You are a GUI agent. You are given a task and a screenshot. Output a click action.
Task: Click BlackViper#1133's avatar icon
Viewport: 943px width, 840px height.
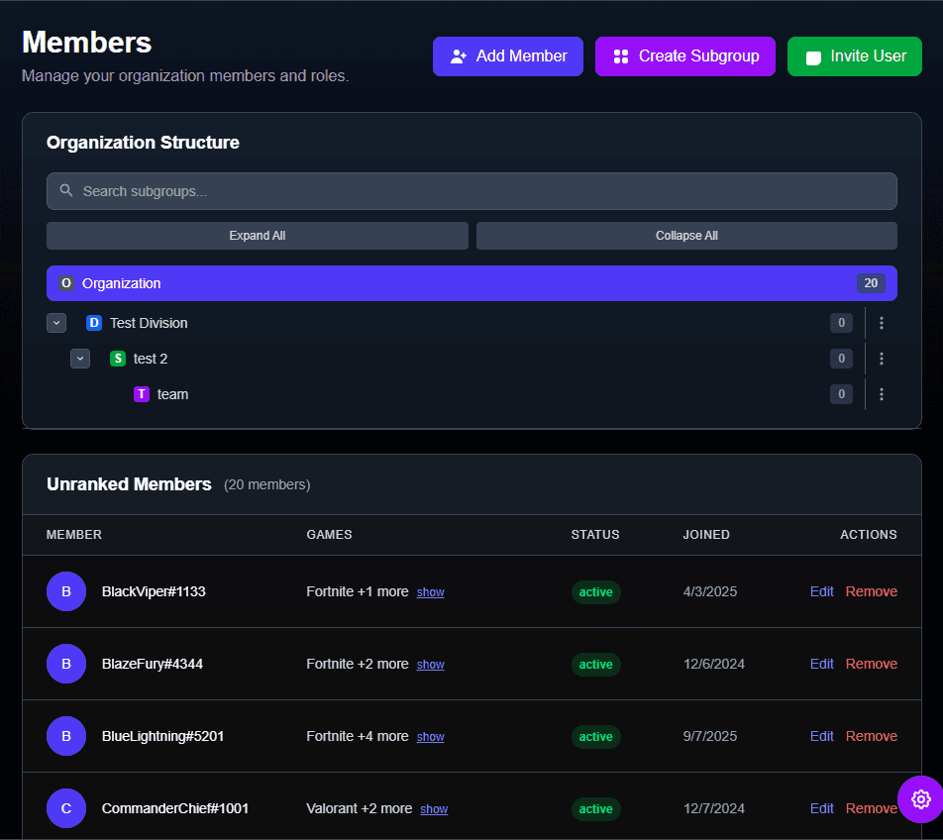tap(66, 591)
